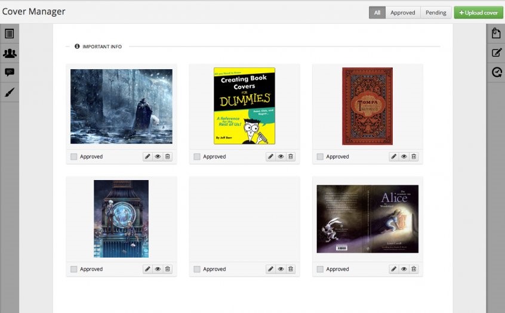Click the info icon beside IMPORTANT INFO
Screen dimensions: 505x313
(x=77, y=47)
